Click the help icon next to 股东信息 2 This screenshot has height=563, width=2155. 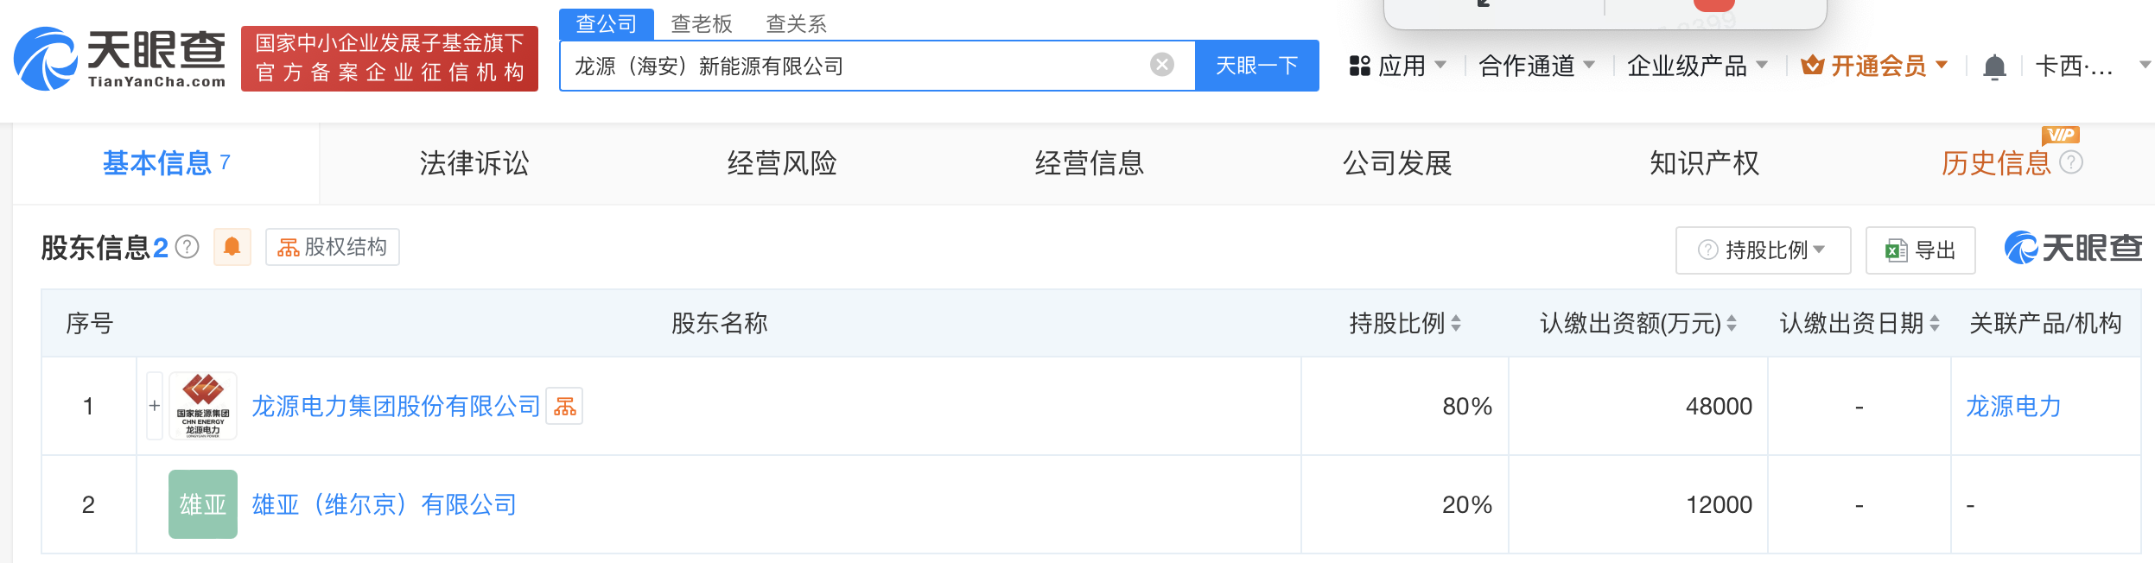[x=188, y=248]
